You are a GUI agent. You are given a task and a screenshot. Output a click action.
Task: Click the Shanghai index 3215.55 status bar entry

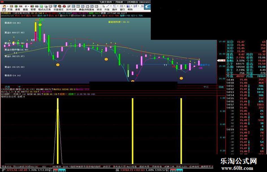[x=27, y=170]
